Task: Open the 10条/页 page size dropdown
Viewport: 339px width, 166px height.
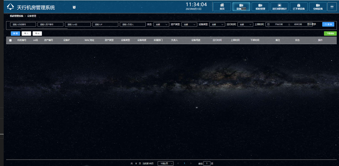Action: click(165, 163)
